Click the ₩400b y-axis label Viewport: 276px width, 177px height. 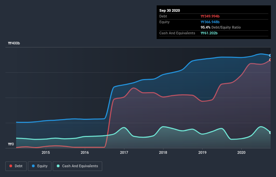(14, 43)
